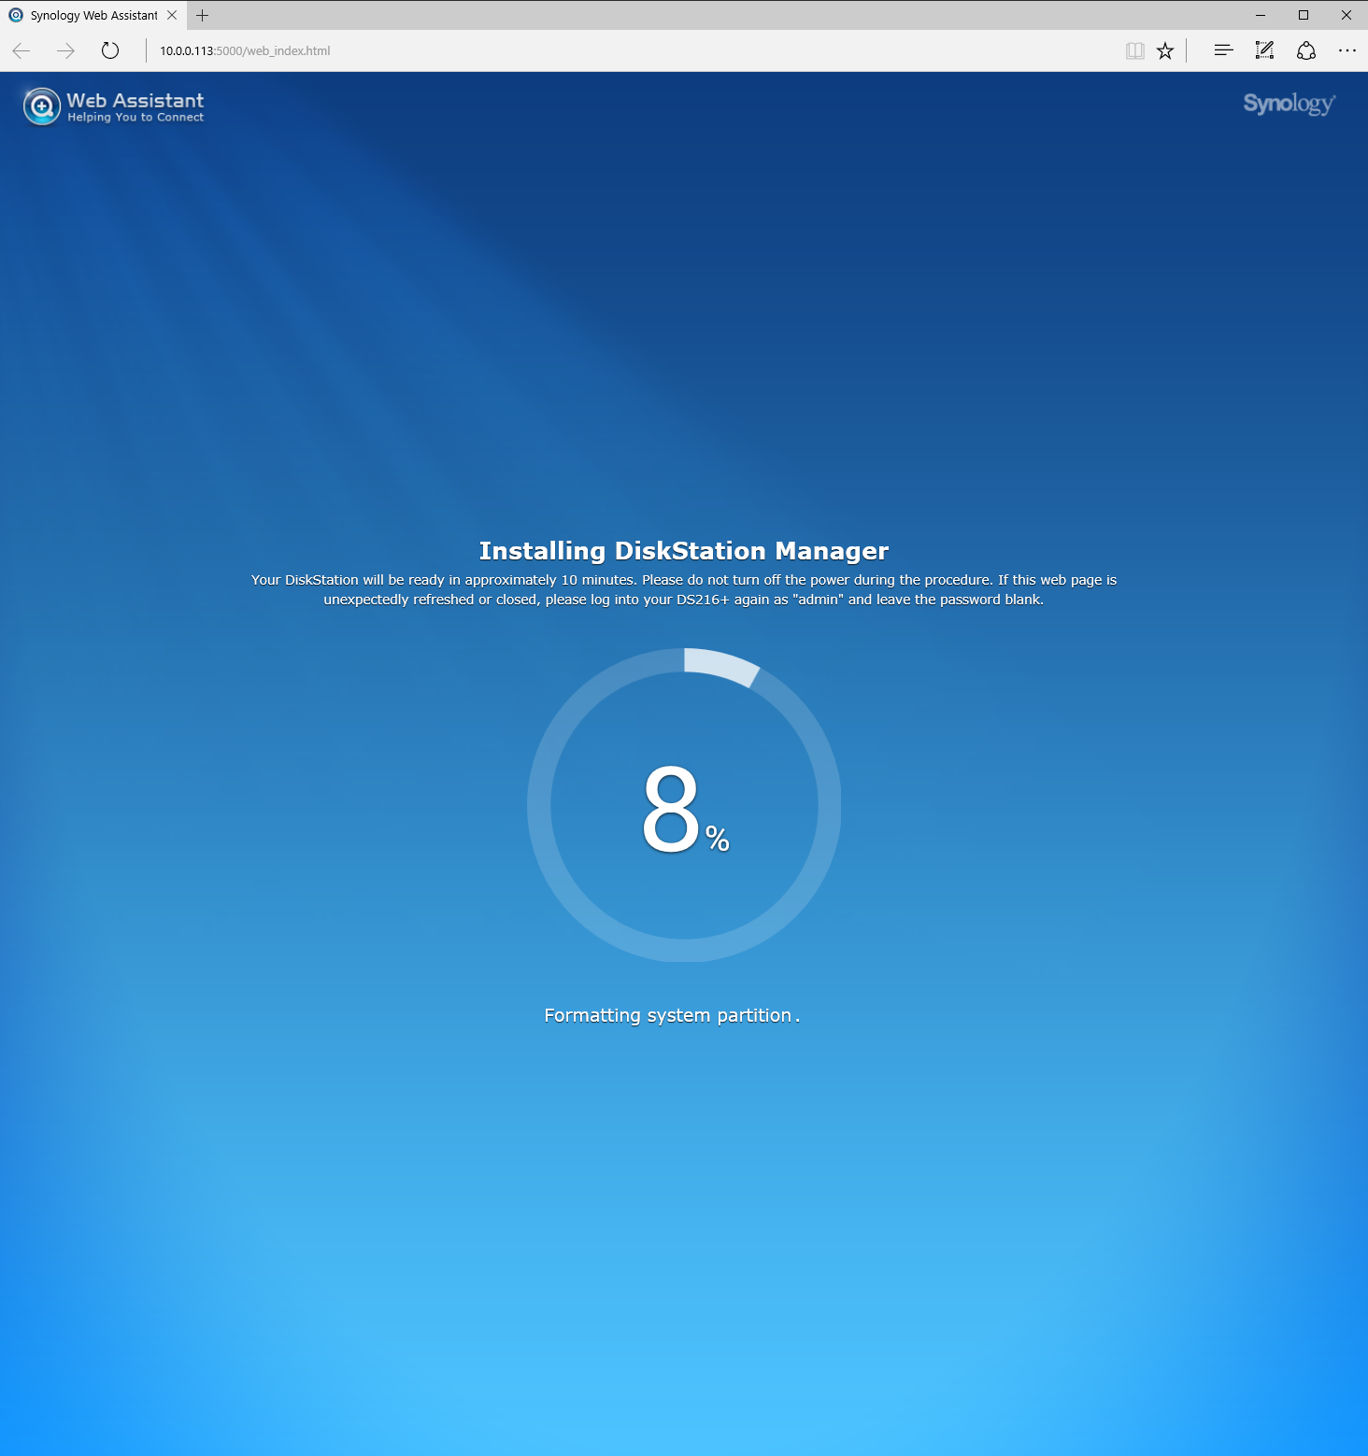Close the Synology Web Assistant tab
The width and height of the screenshot is (1368, 1456).
click(x=172, y=15)
